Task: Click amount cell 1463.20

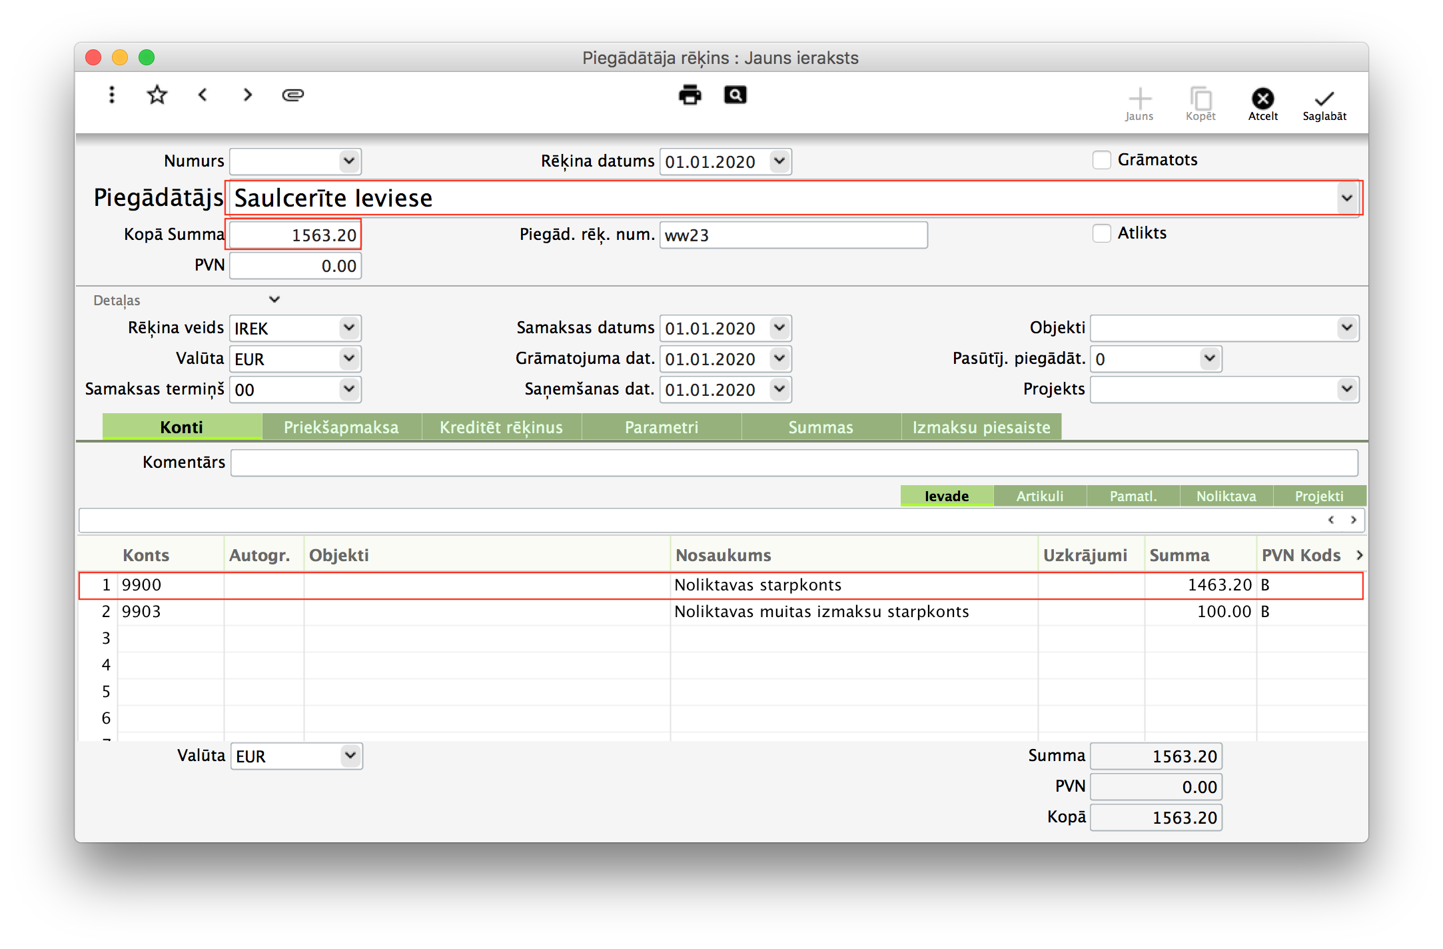Action: click(1201, 585)
